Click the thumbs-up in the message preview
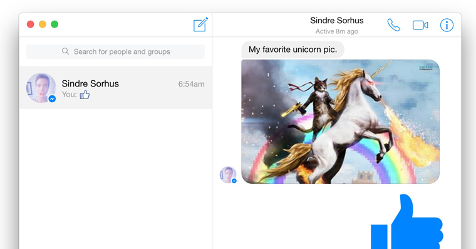The width and height of the screenshot is (476, 249). [x=85, y=95]
